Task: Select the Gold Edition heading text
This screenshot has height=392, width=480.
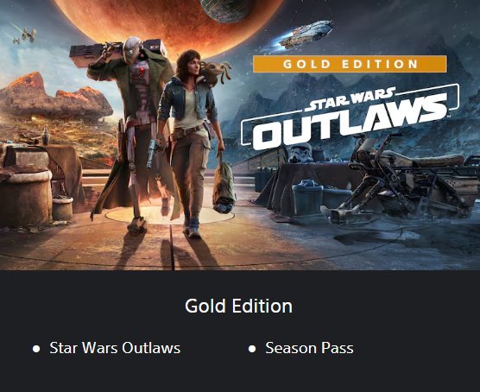Action: 239,306
